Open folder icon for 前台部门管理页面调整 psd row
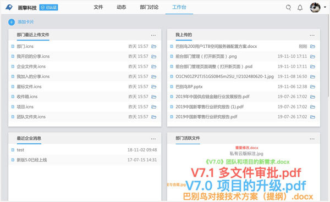 click(313, 66)
